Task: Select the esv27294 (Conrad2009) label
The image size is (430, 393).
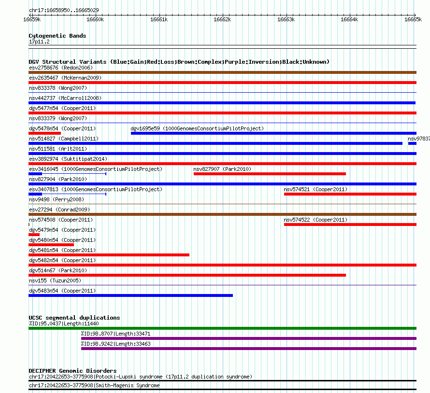Action: pyautogui.click(x=59, y=210)
